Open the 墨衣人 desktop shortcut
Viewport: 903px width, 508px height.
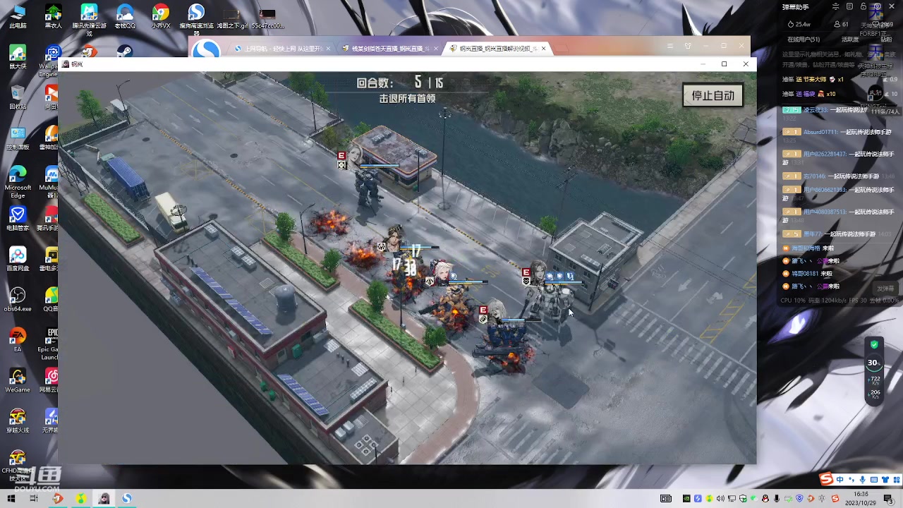(53, 16)
